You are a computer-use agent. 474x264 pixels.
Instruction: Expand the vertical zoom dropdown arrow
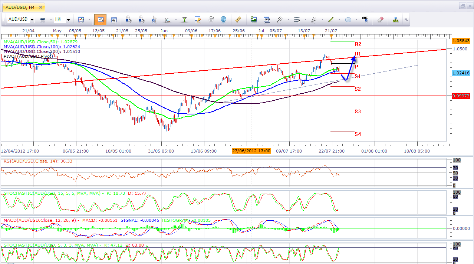tap(175, 20)
